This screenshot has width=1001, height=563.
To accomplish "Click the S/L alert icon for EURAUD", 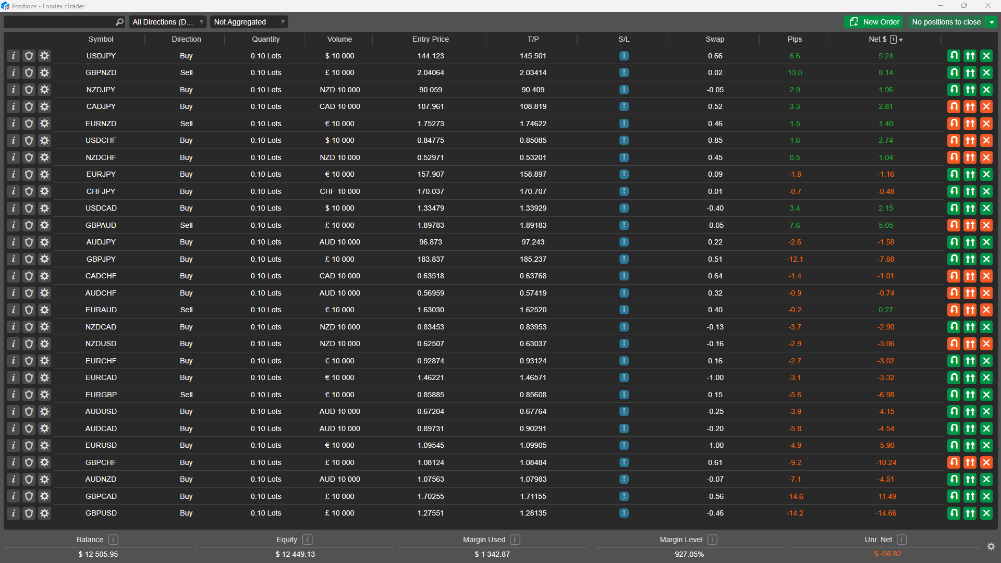I will pyautogui.click(x=624, y=310).
